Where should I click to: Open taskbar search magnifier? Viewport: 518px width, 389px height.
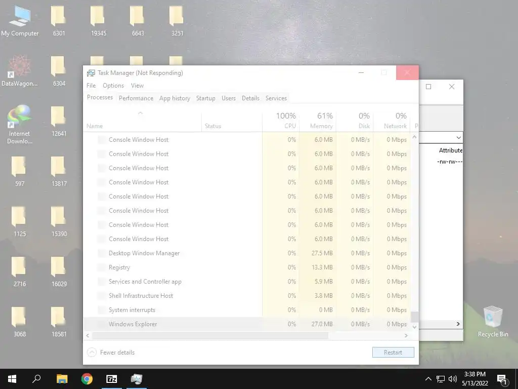point(36,379)
